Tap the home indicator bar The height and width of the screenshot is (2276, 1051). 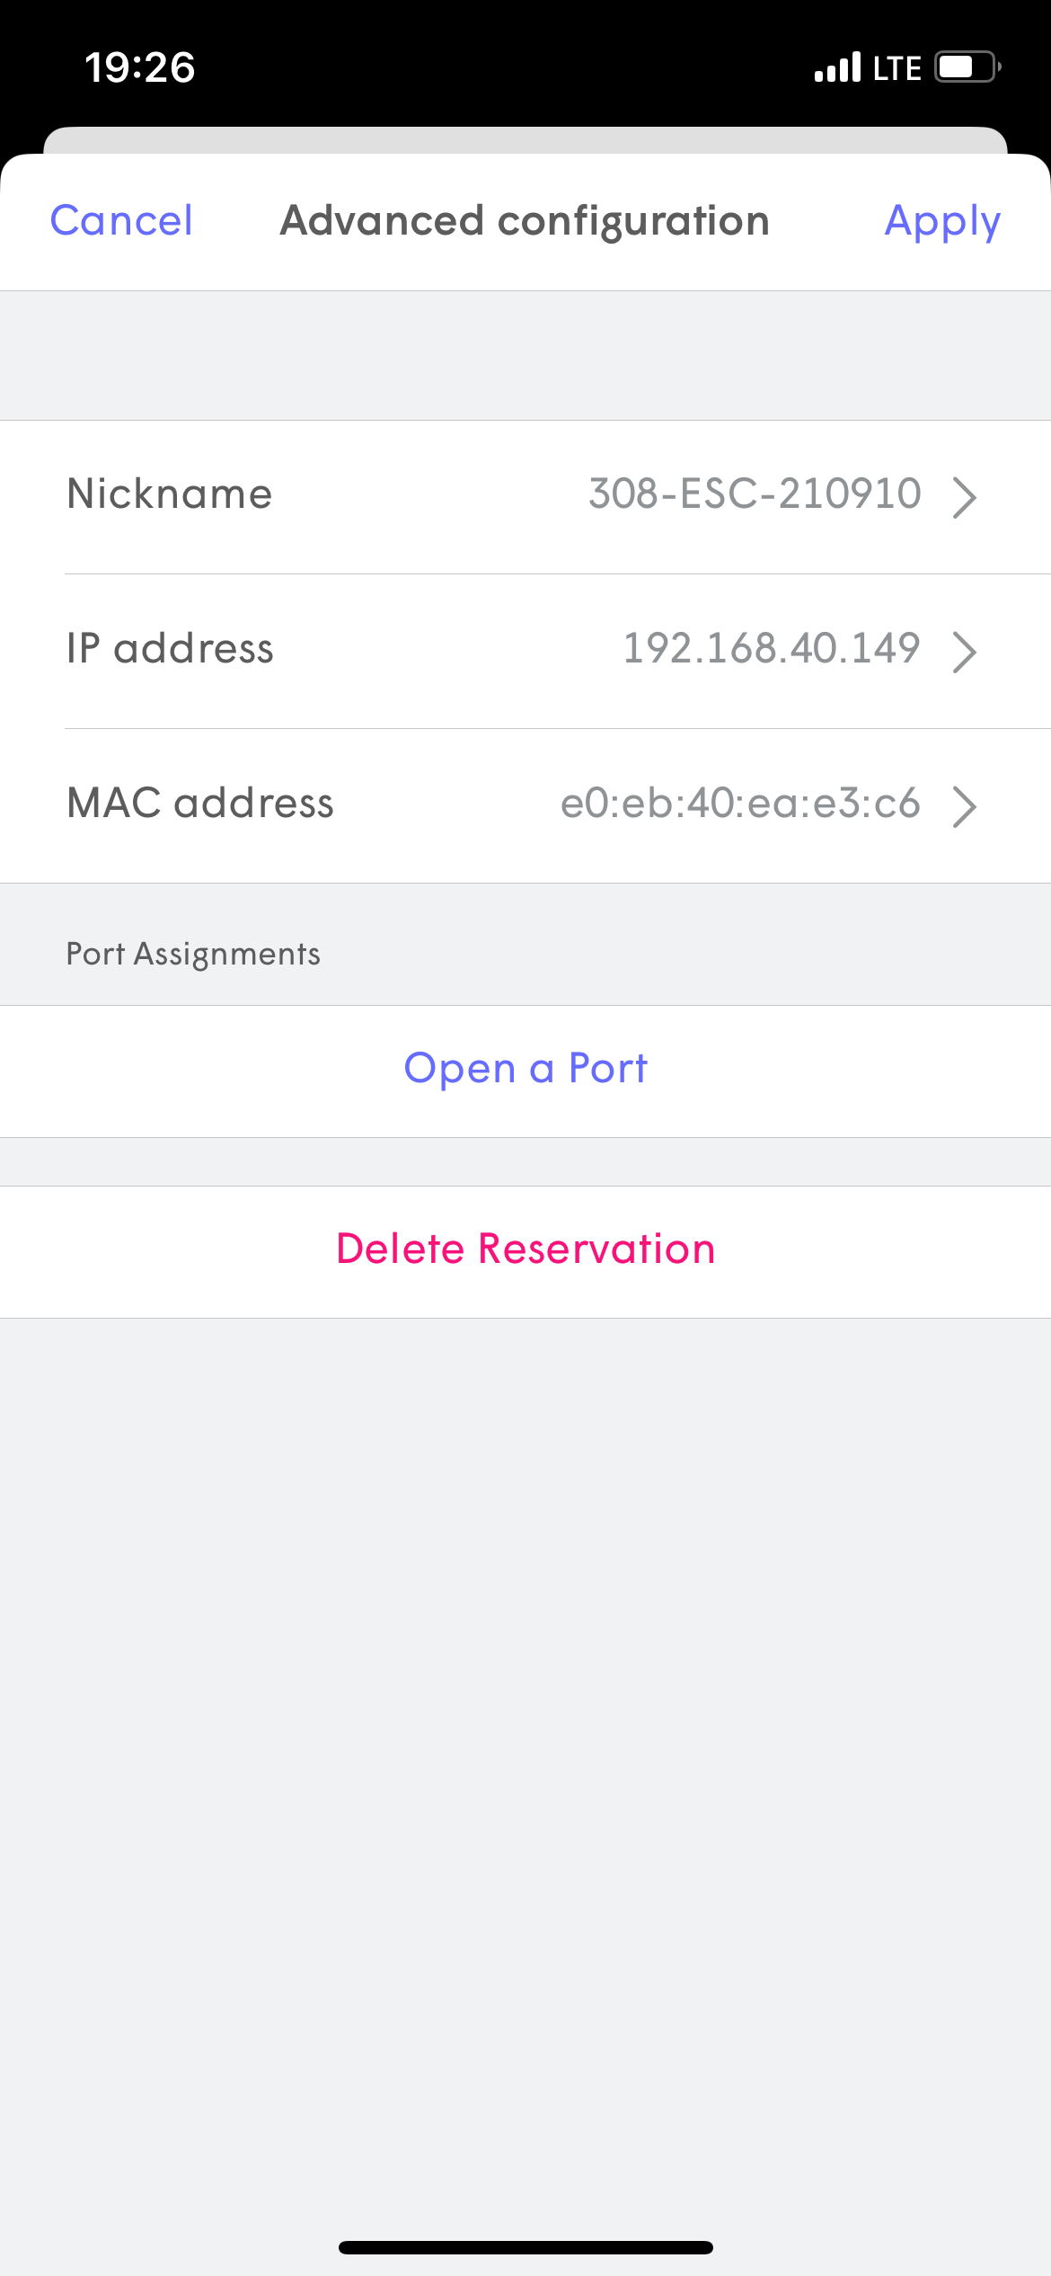coord(525,2247)
